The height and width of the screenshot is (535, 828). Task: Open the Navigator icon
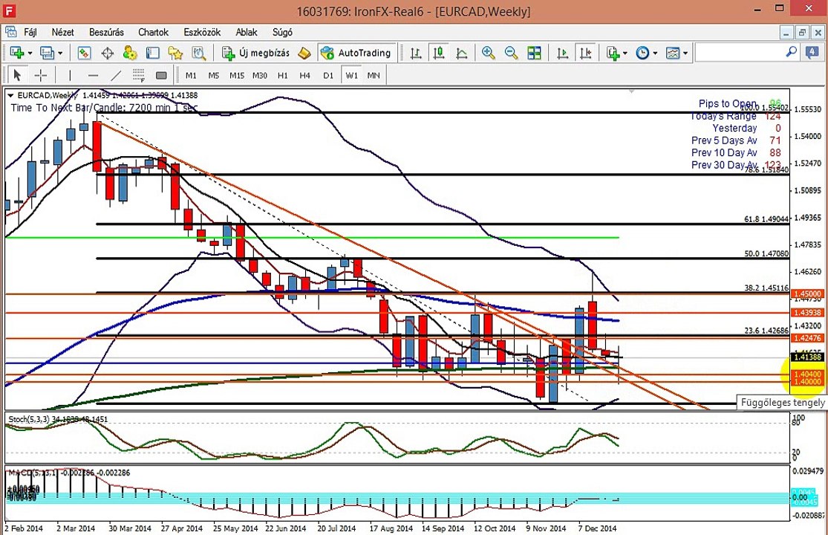tap(130, 53)
